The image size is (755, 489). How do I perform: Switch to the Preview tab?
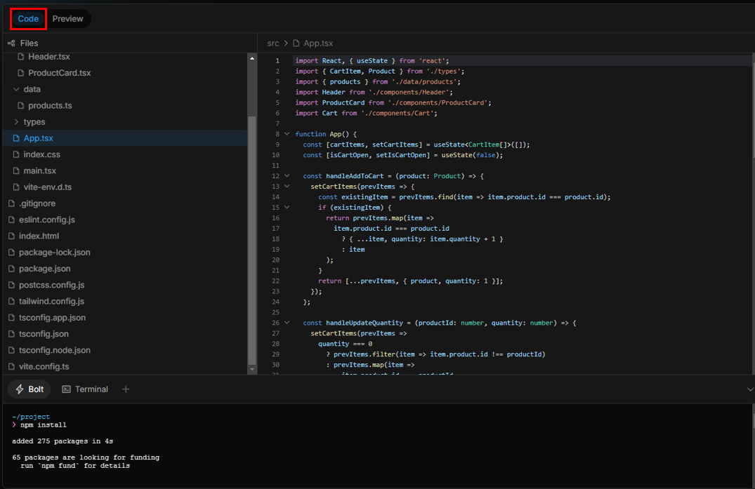pyautogui.click(x=67, y=19)
